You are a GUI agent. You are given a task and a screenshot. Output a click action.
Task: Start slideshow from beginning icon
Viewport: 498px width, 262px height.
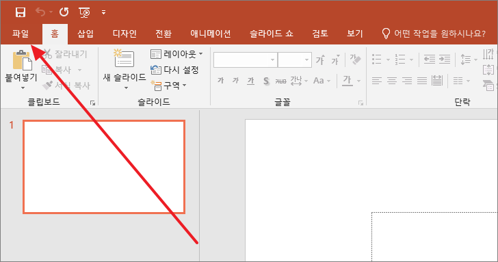pos(85,12)
